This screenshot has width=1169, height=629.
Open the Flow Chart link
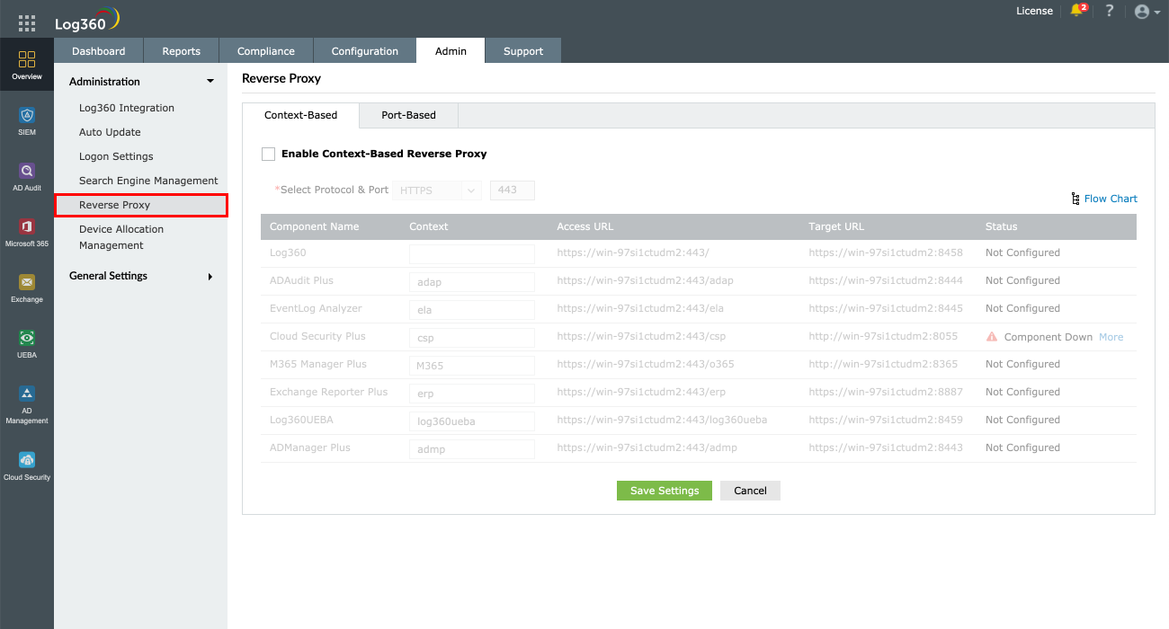1111,199
